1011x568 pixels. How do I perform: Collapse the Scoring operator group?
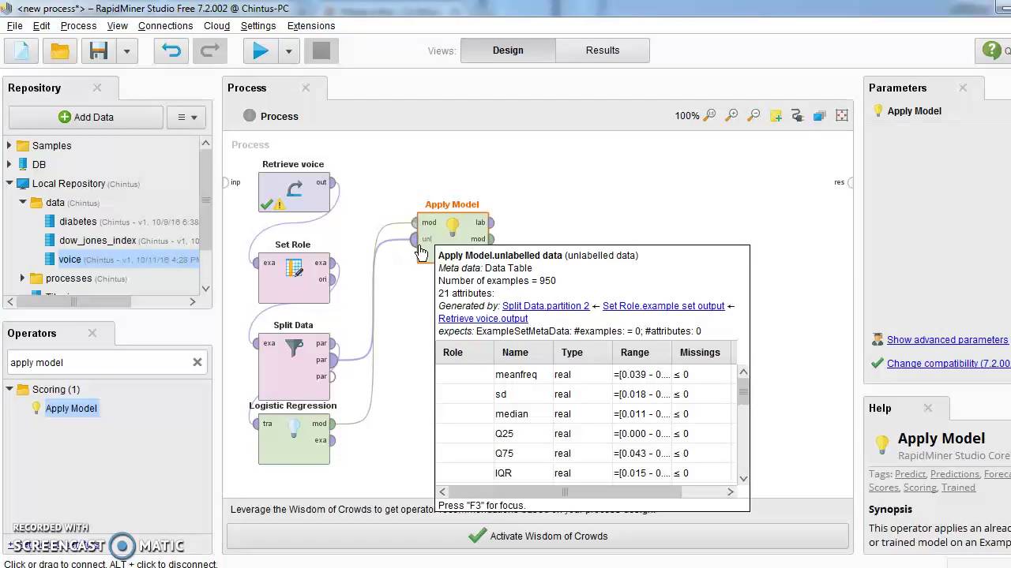10,389
